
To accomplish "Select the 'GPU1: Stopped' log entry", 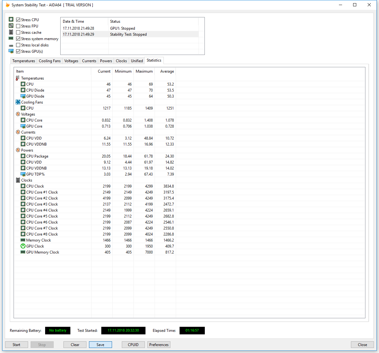I will pos(130,28).
